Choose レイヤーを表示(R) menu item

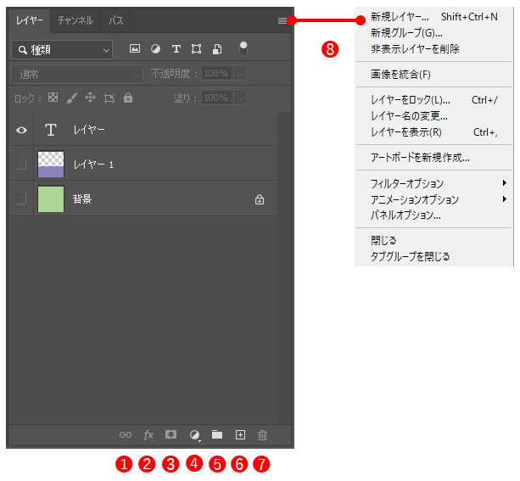[x=433, y=132]
